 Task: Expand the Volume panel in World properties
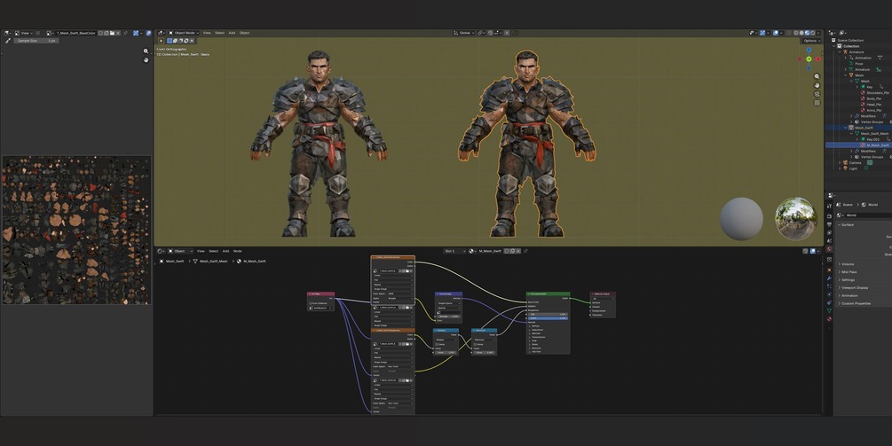point(848,264)
